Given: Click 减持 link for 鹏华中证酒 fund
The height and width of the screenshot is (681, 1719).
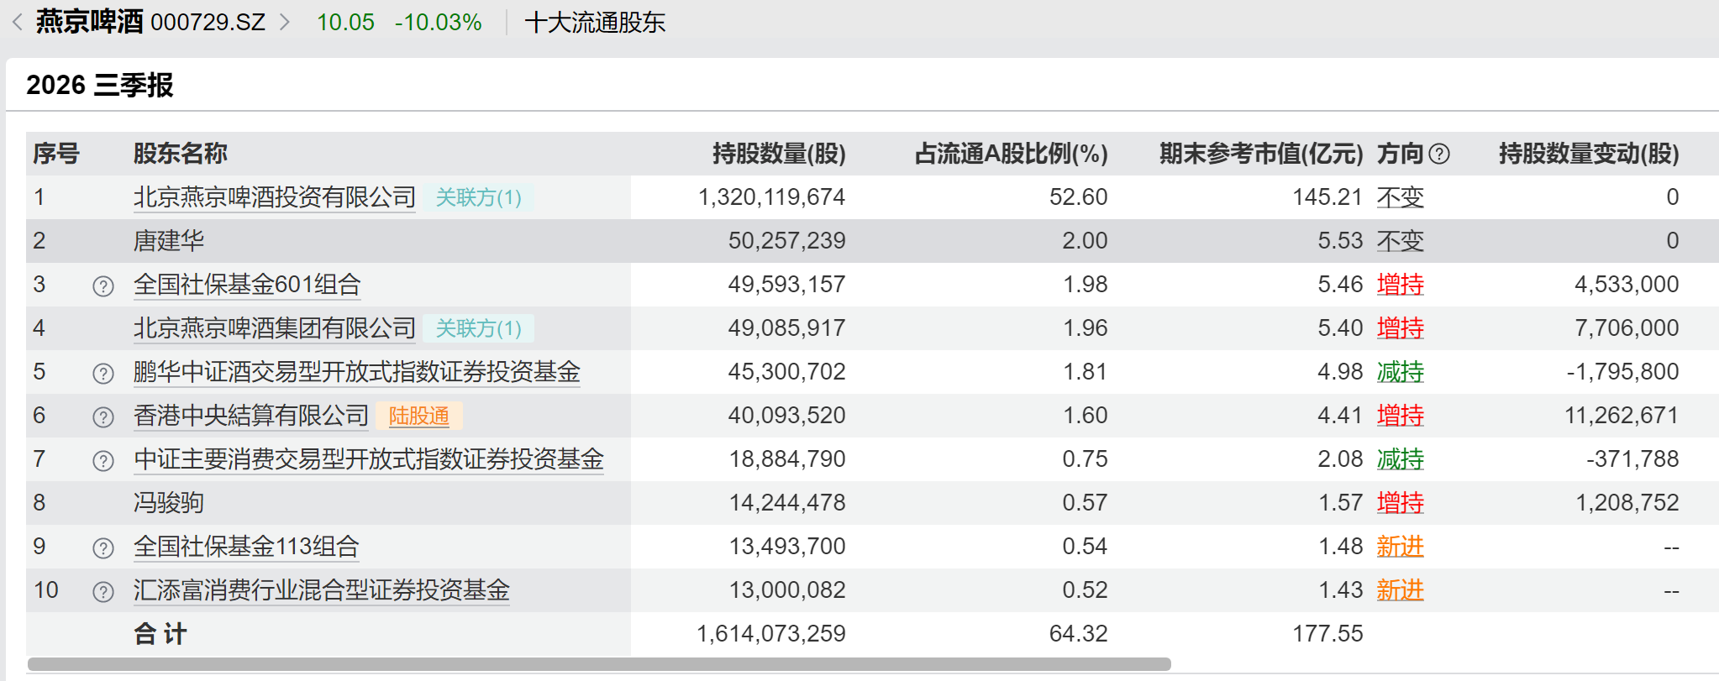Looking at the screenshot, I should pyautogui.click(x=1400, y=372).
